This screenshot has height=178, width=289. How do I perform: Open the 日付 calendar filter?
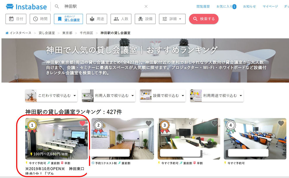tap(16, 19)
